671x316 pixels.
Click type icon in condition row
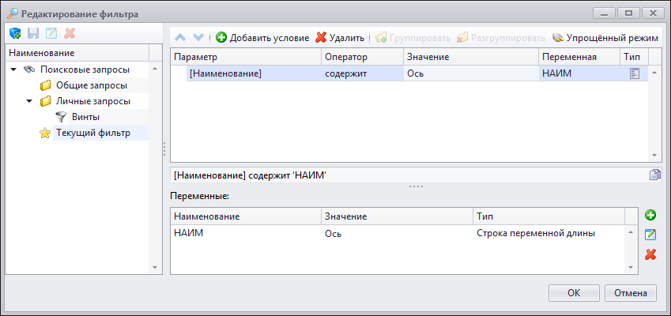pos(634,74)
